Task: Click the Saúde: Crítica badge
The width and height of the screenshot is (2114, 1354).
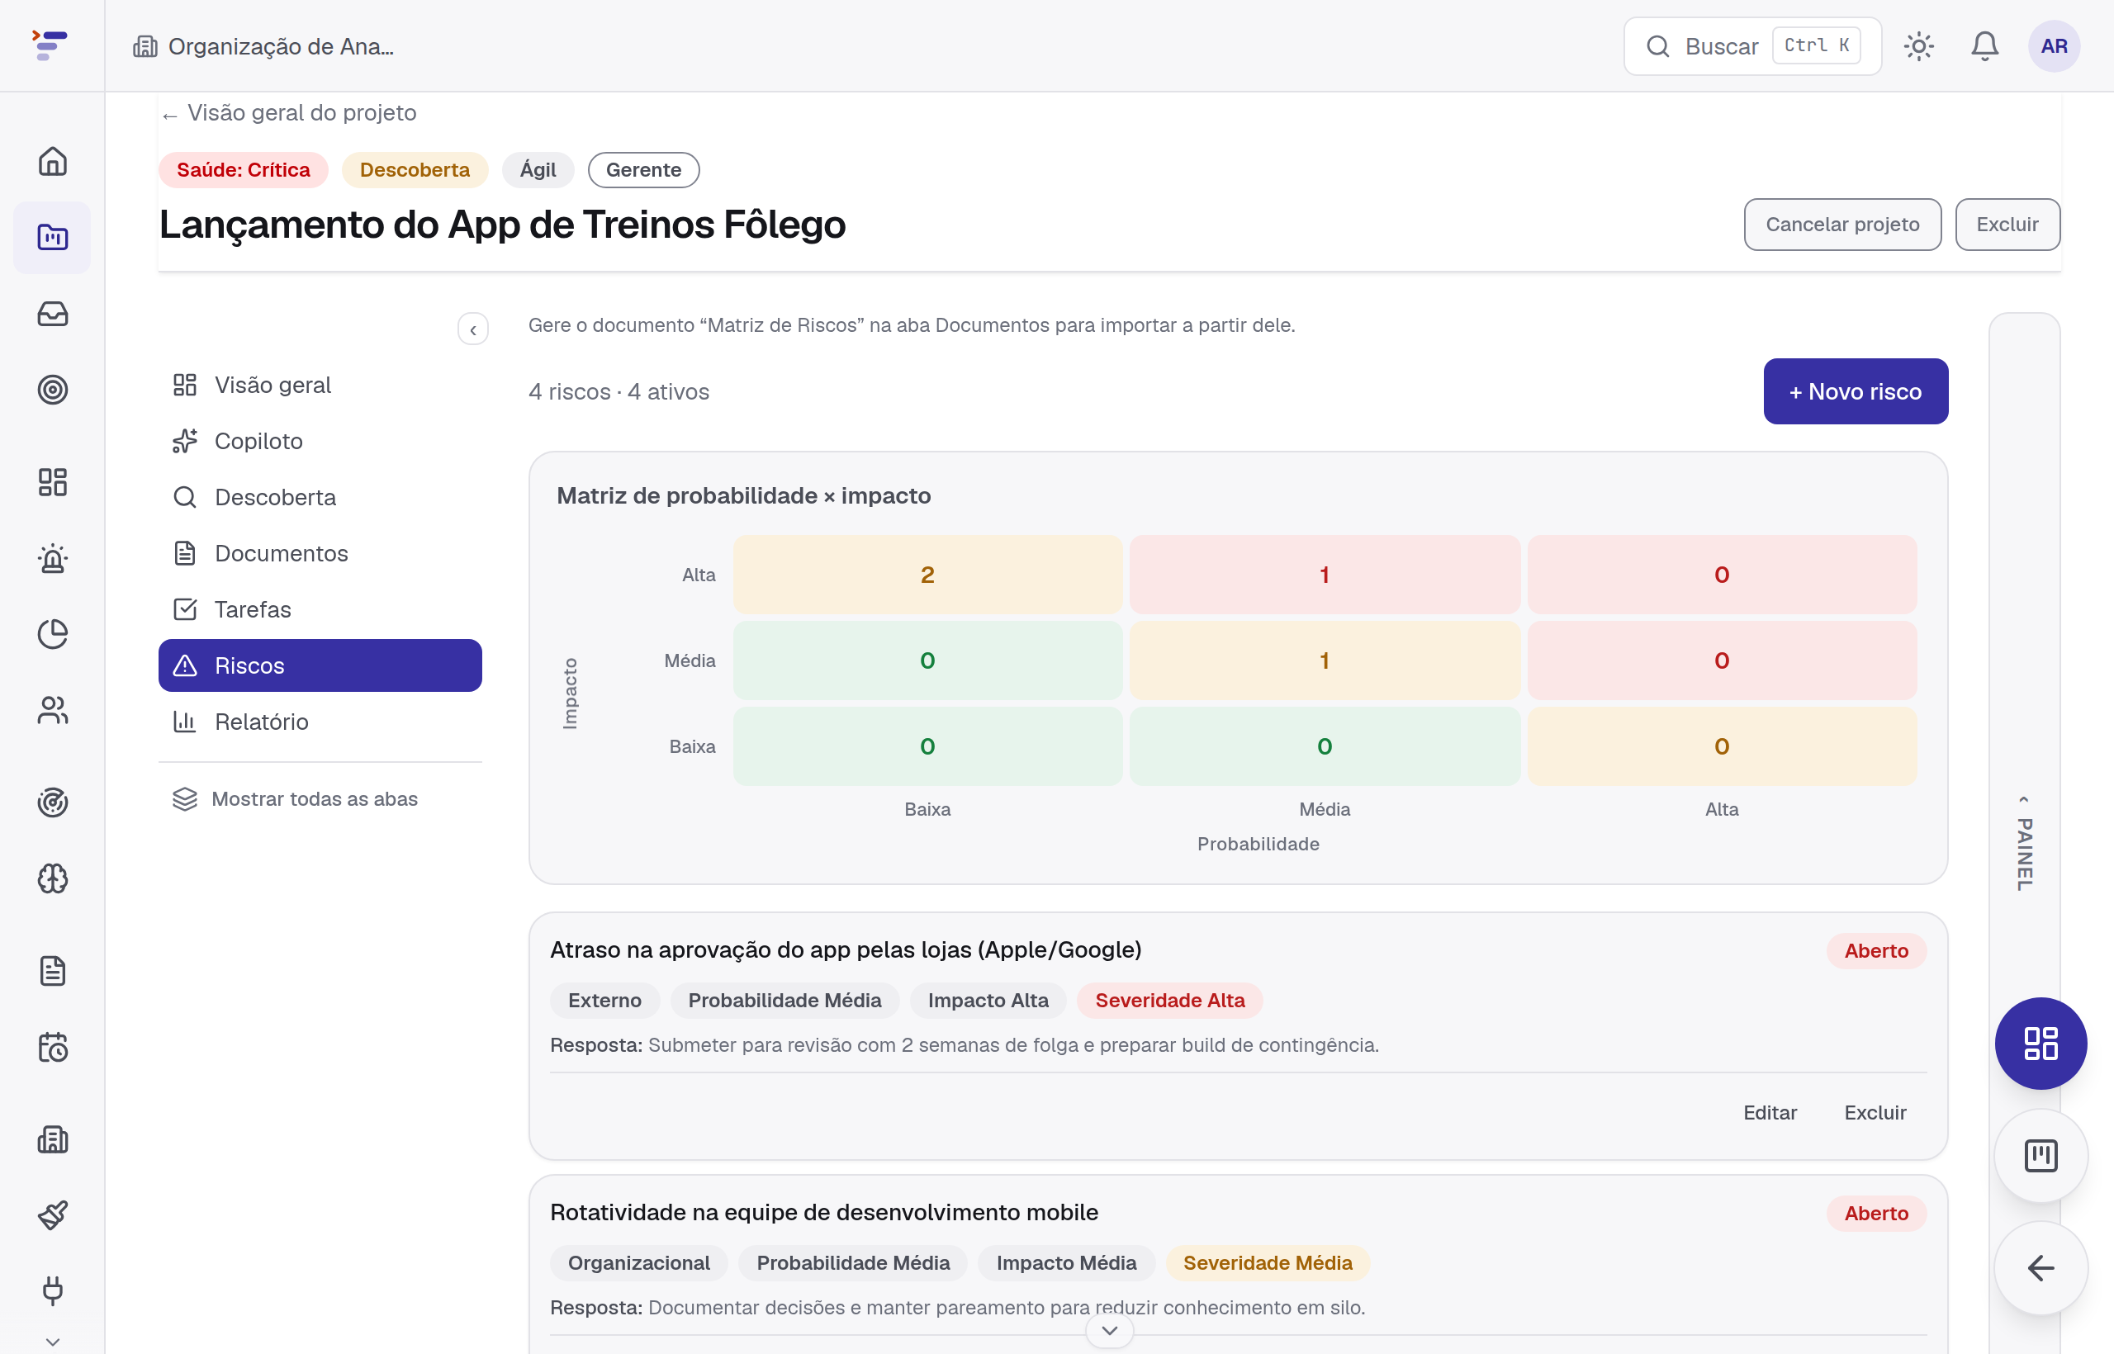Action: [244, 170]
